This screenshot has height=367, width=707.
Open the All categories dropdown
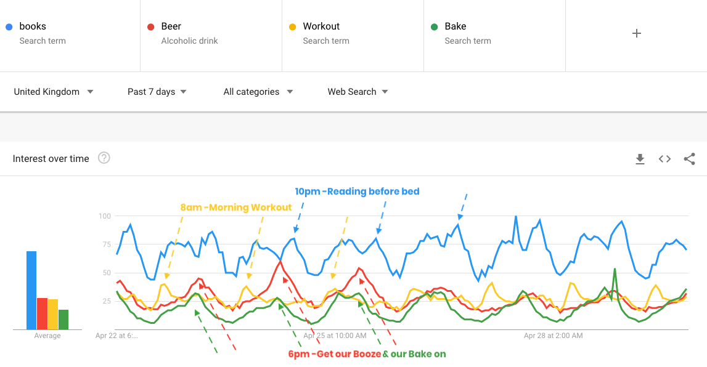(x=258, y=92)
